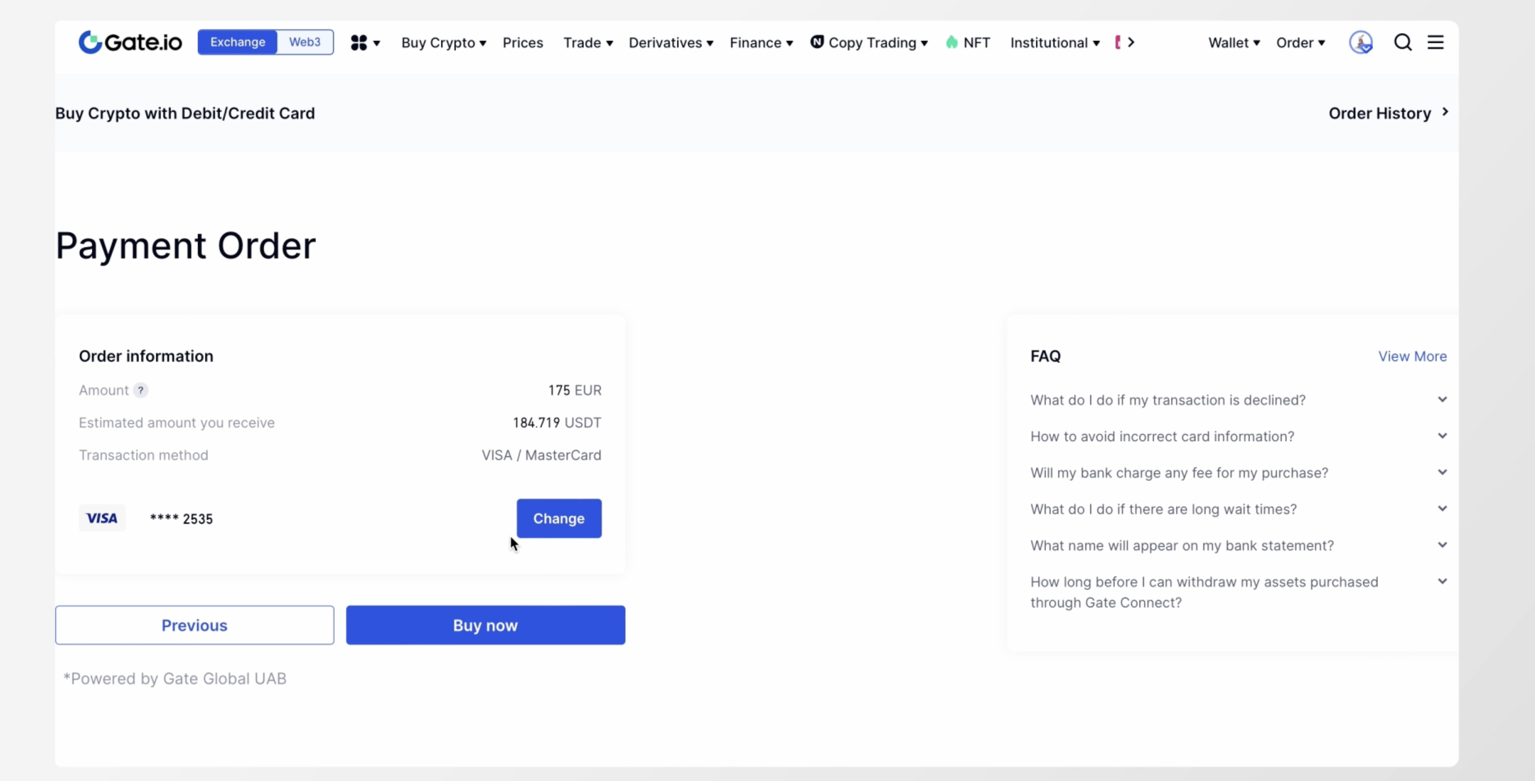Image resolution: width=1535 pixels, height=781 pixels.
Task: Click the user profile avatar icon
Action: point(1360,43)
